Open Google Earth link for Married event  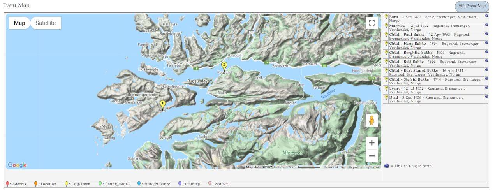pos(486,25)
